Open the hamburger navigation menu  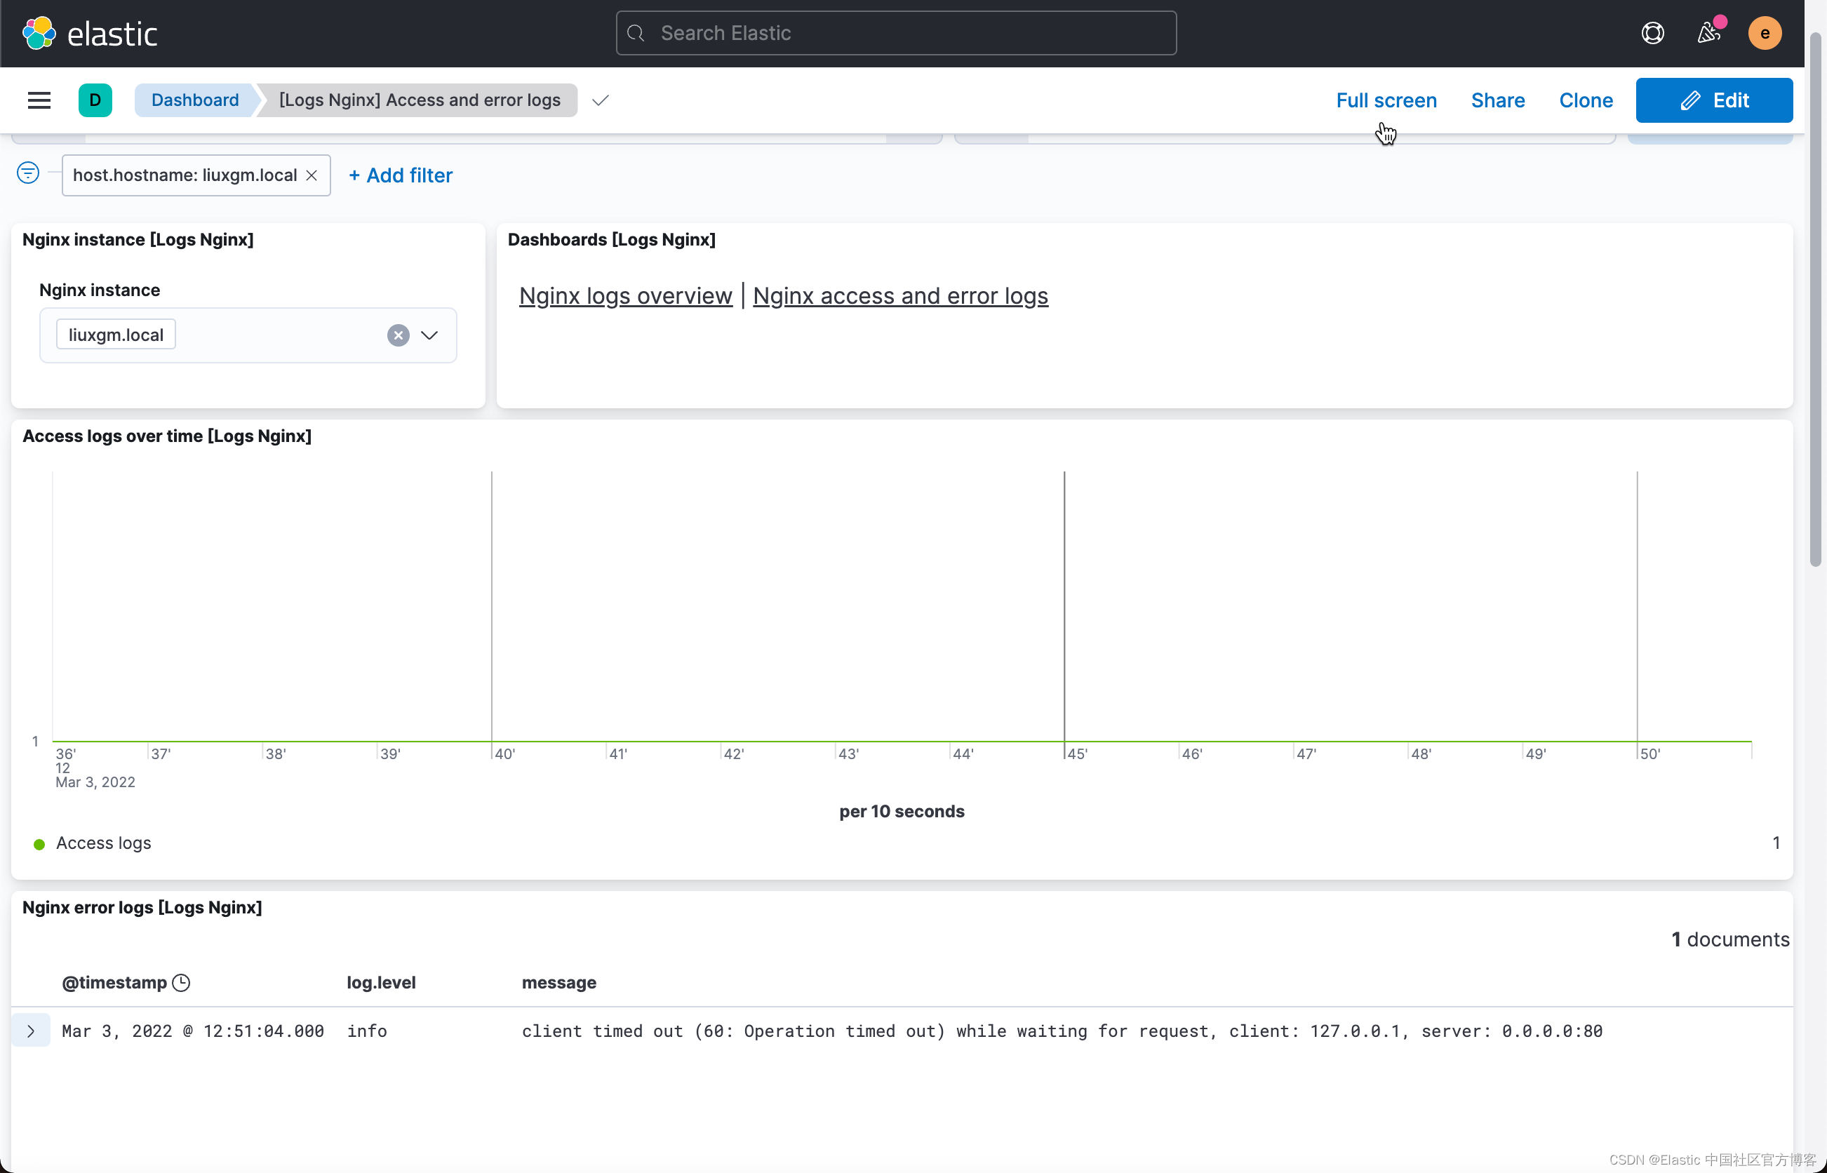click(39, 100)
